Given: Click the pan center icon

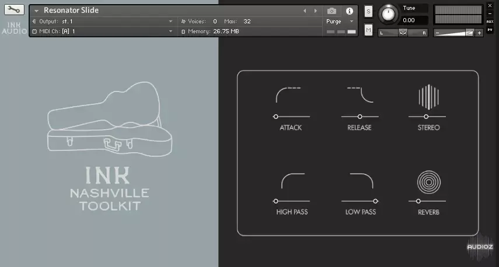Looking at the screenshot, I should click(403, 33).
